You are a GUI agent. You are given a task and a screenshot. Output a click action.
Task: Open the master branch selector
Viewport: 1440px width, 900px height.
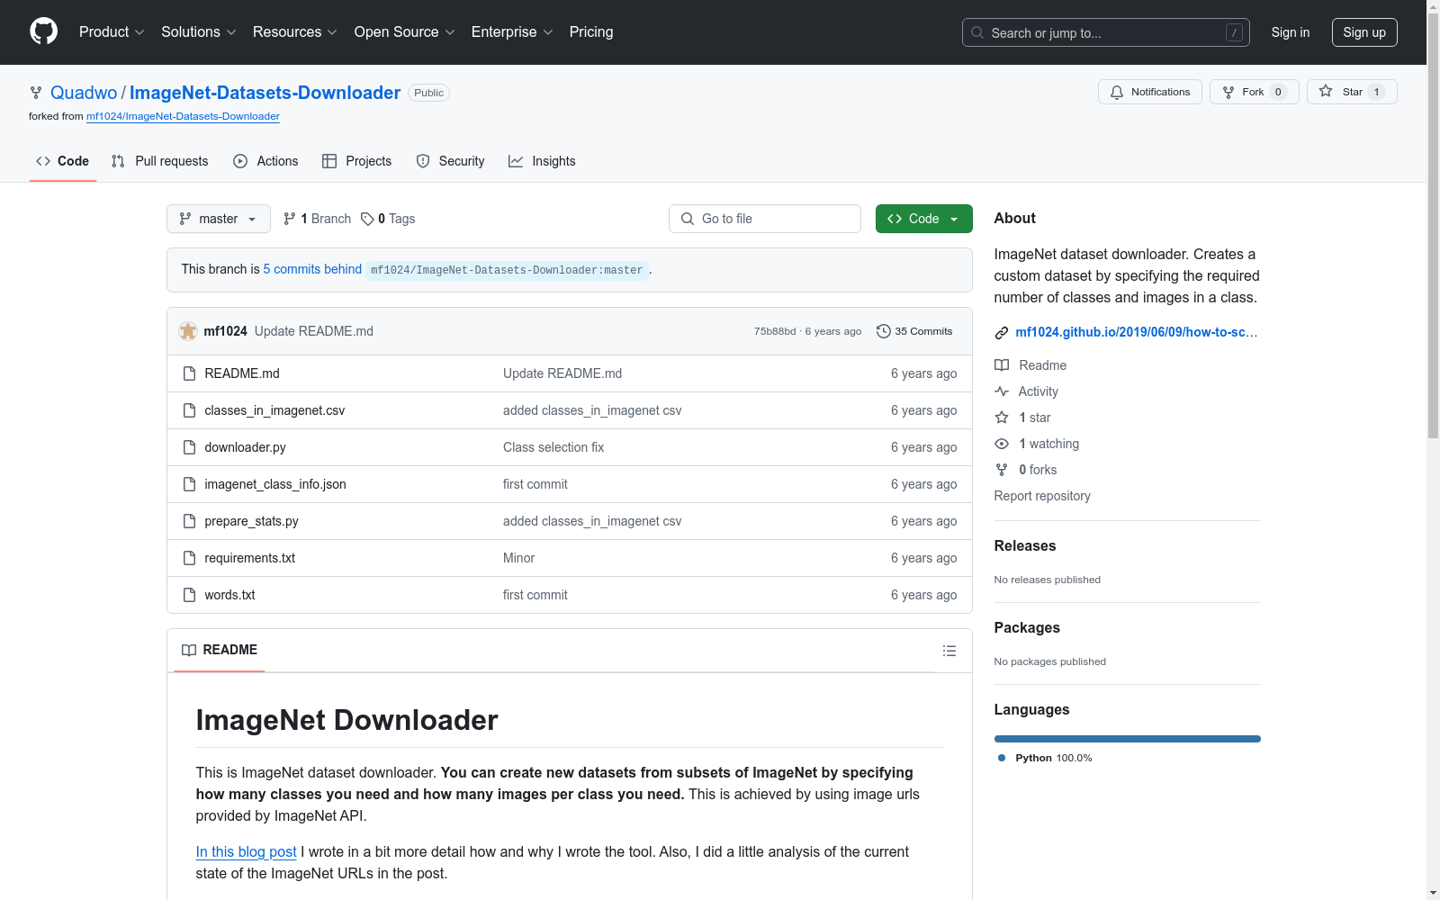(218, 219)
